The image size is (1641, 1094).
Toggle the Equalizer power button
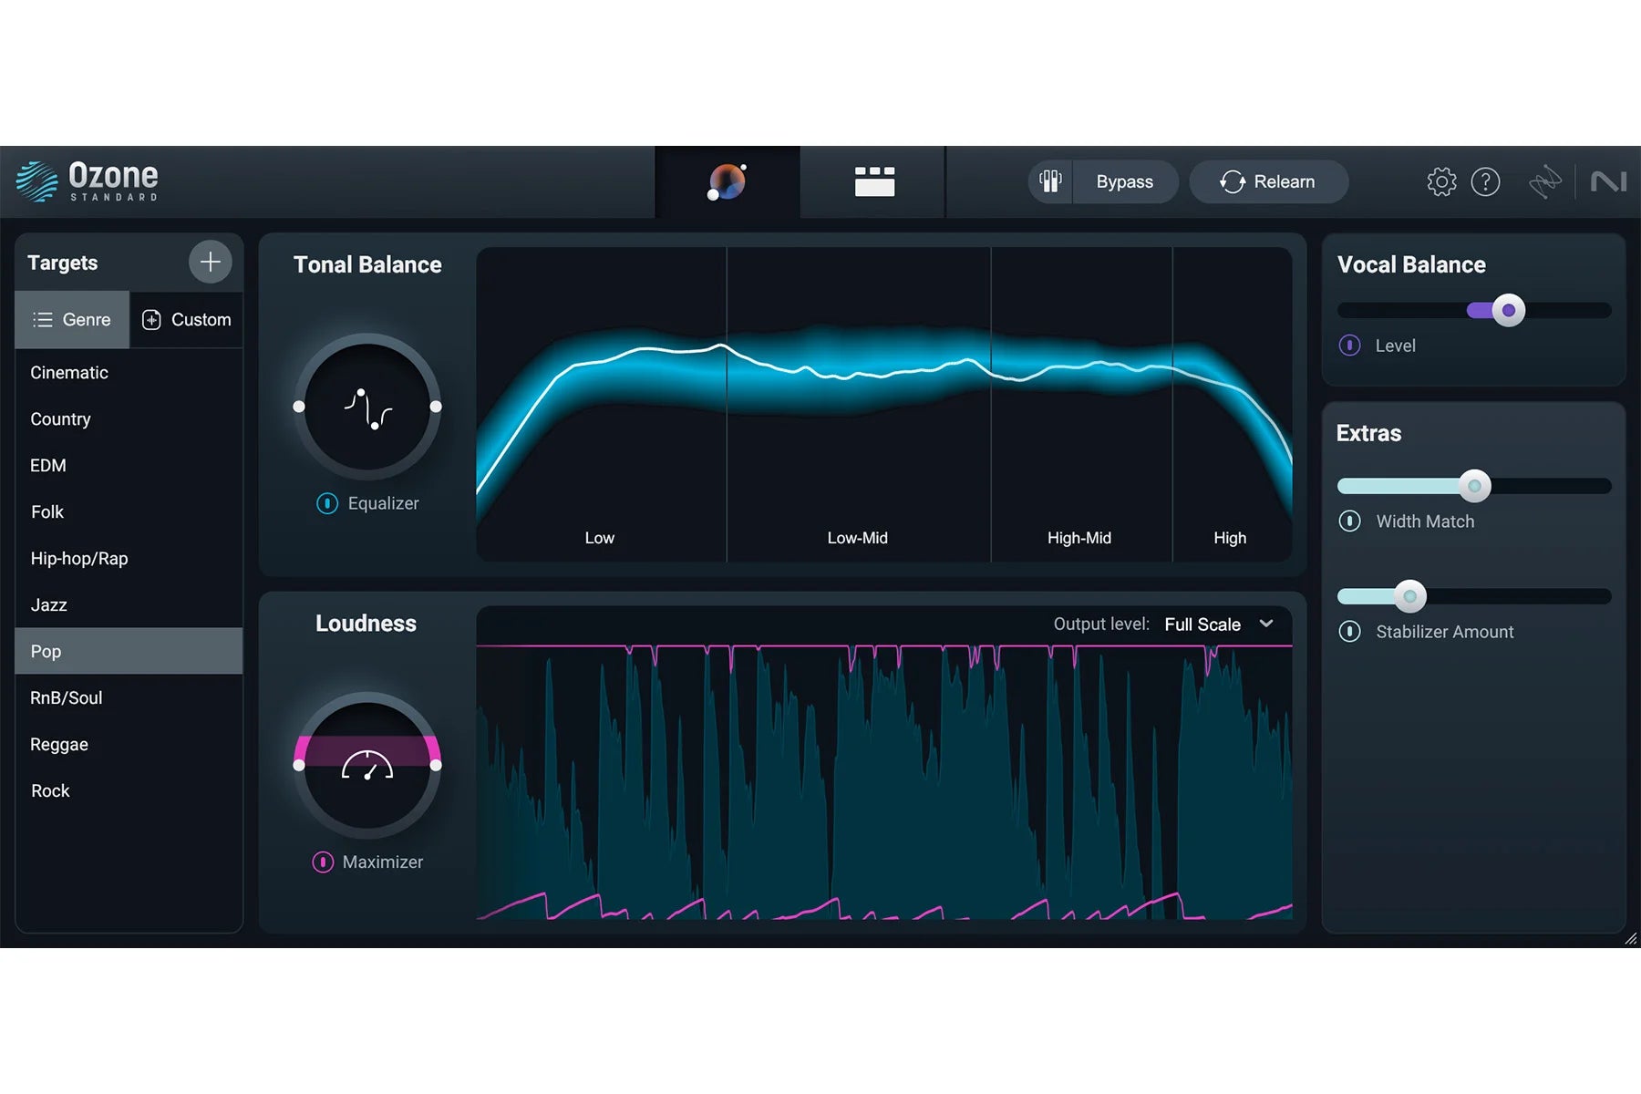(x=326, y=503)
